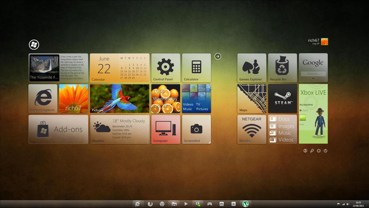Viewport: 369px width, 208px height.
Task: Click the Log off link
Action: click(316, 43)
